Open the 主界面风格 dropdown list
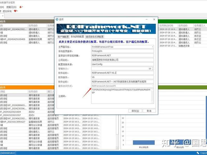The width and height of the screenshot is (207, 155). click(152, 47)
